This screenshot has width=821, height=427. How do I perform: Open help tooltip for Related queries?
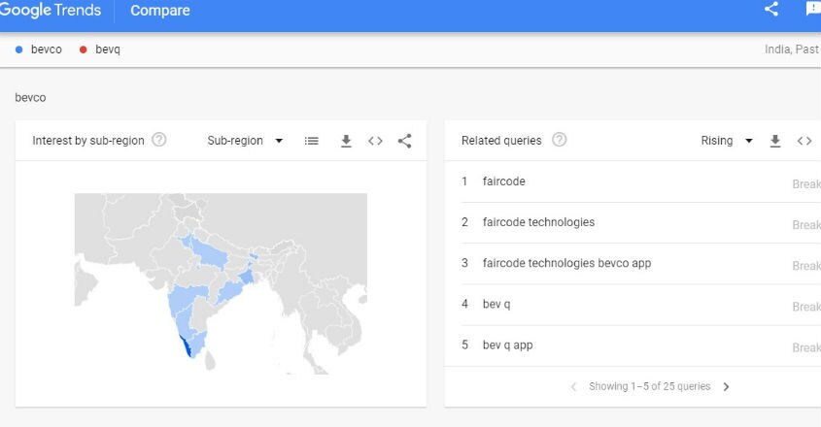pyautogui.click(x=560, y=140)
